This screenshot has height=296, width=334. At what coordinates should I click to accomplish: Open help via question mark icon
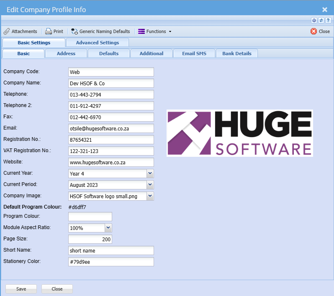tap(328, 20)
